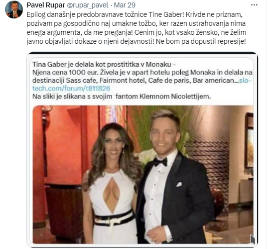This screenshot has width=268, height=249.
Task: Open the slo-tech.com forum link in image
Action: pyautogui.click(x=142, y=84)
